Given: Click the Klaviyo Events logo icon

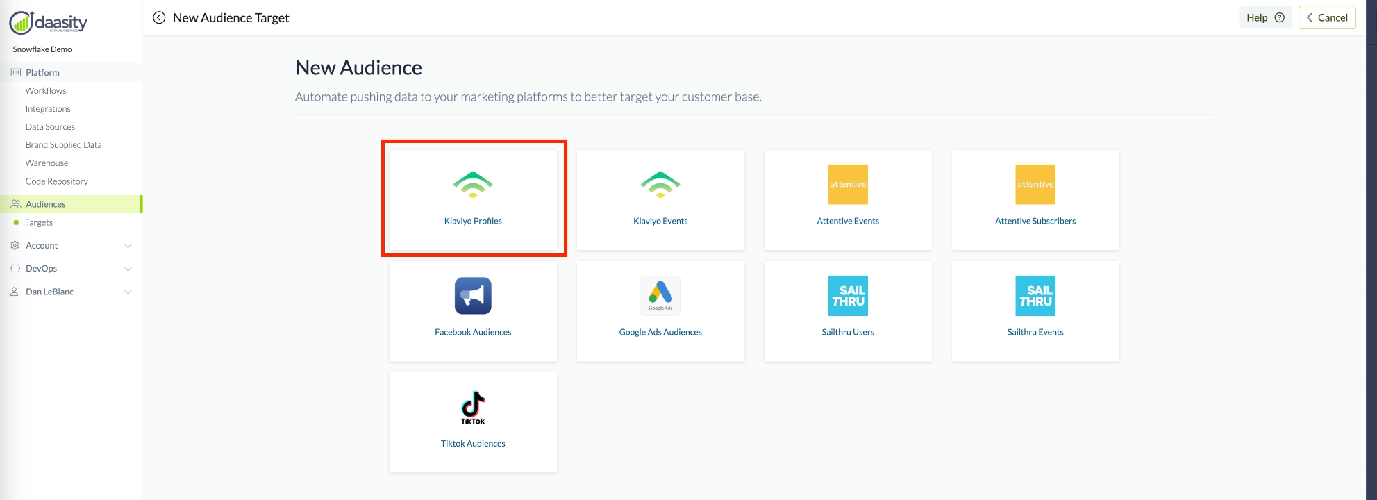Looking at the screenshot, I should [x=660, y=185].
